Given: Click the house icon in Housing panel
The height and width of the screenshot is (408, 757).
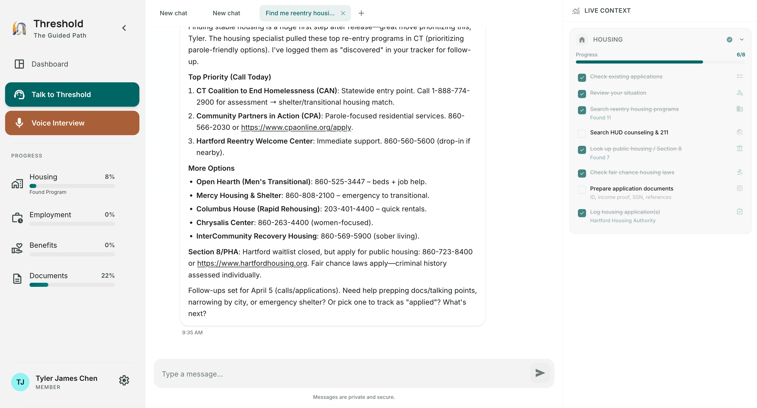Looking at the screenshot, I should pyautogui.click(x=582, y=40).
